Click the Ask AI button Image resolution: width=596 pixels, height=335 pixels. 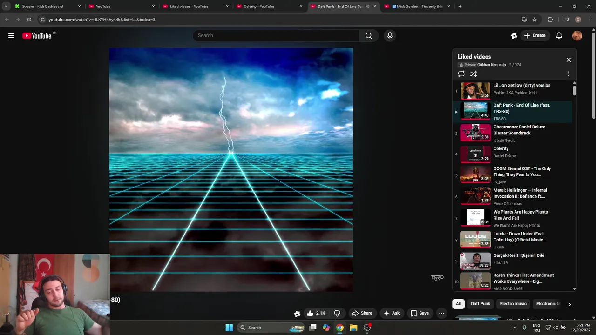[x=391, y=313]
